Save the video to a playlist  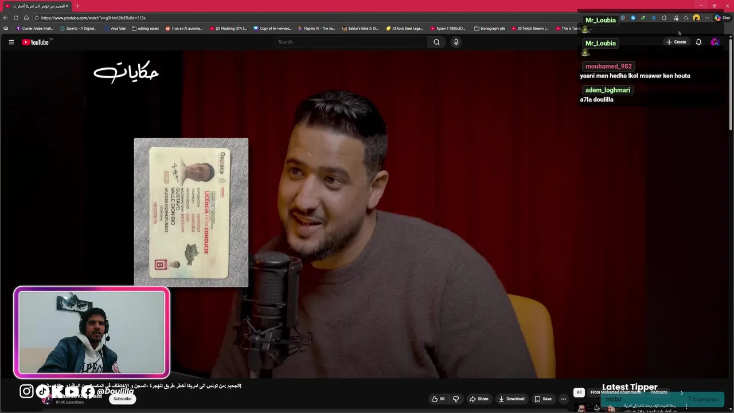point(542,399)
